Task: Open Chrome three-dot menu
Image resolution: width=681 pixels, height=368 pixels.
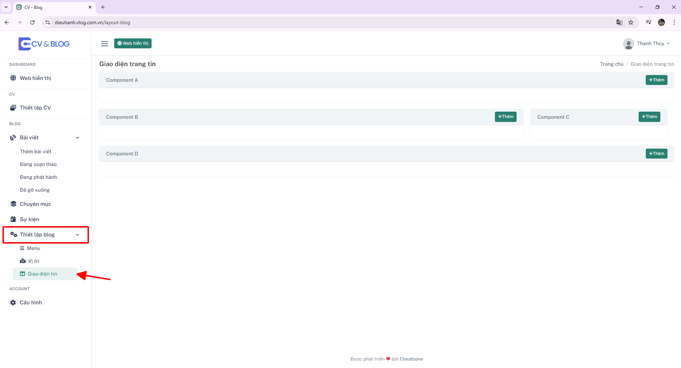Action: tap(674, 22)
